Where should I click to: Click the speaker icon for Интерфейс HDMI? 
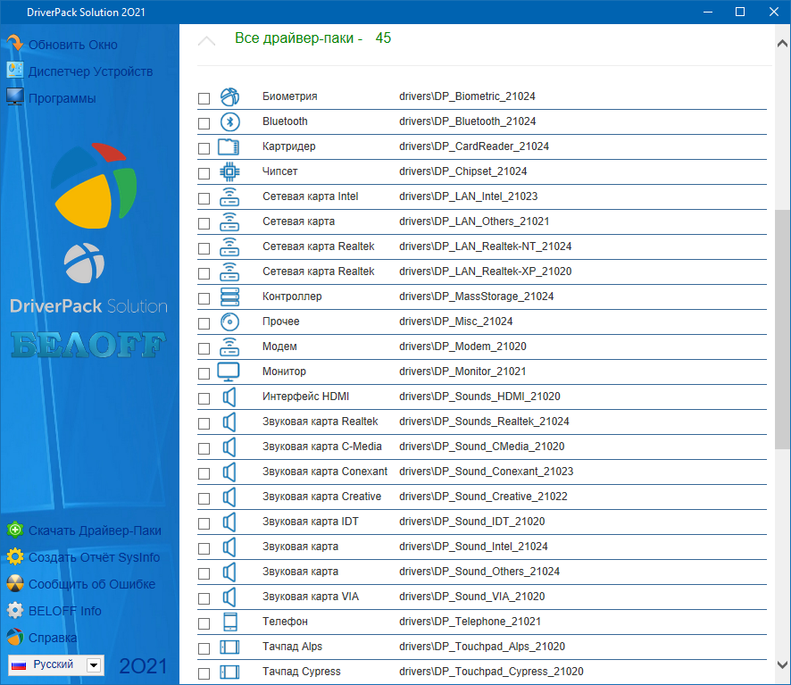click(x=229, y=397)
